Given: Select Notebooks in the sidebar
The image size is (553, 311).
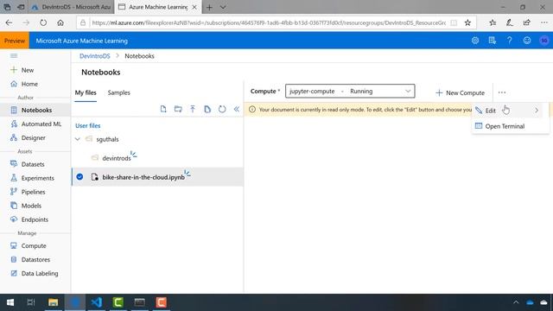Looking at the screenshot, I should click(35, 110).
